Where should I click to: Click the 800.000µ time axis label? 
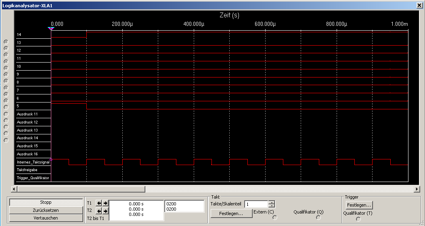tap(337, 24)
